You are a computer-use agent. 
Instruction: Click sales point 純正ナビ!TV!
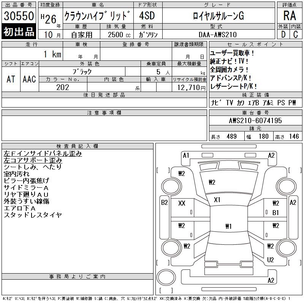[229, 61]
